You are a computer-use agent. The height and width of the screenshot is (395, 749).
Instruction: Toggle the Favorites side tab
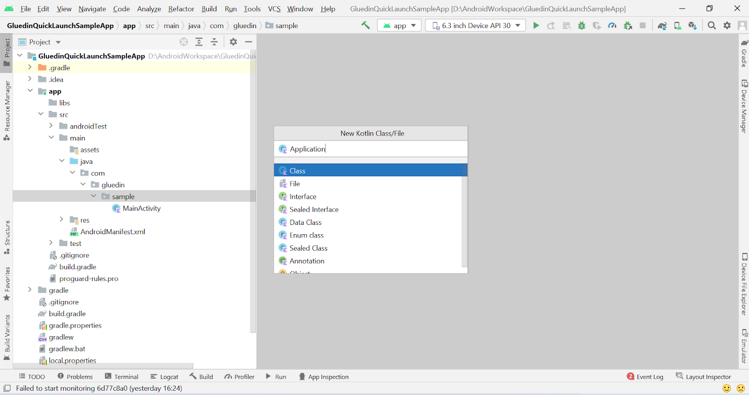tap(7, 284)
